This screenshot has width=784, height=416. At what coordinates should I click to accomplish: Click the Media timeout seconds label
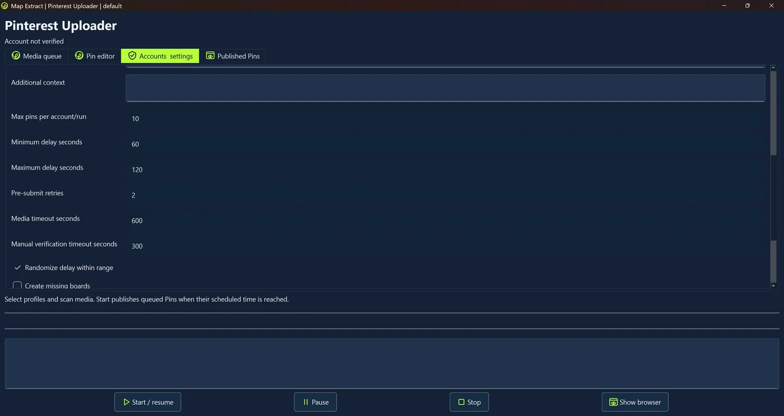[46, 219]
